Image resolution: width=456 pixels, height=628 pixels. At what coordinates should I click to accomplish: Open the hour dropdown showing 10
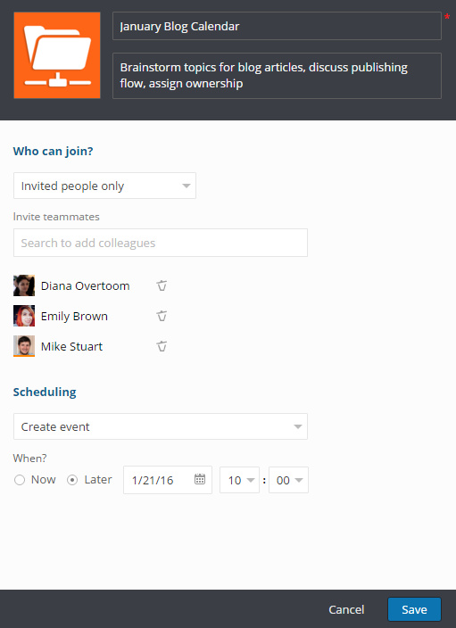pyautogui.click(x=240, y=480)
